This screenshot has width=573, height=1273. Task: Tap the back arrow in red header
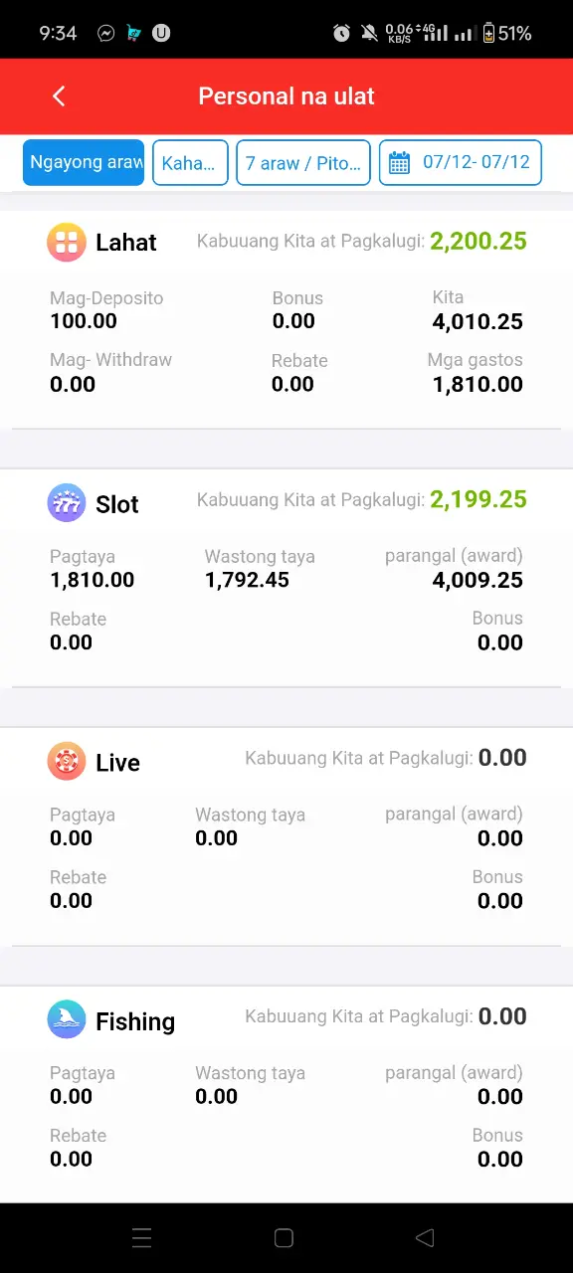(x=59, y=95)
